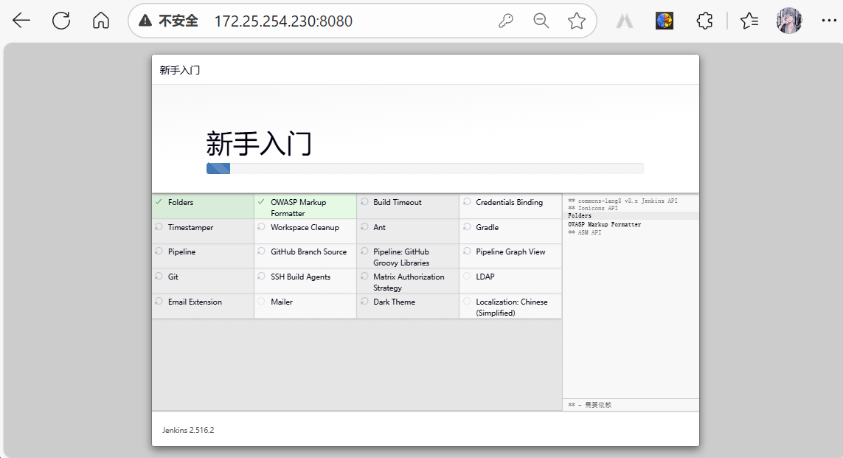Select the Gradle plugin text
This screenshot has width=843, height=458.
click(487, 228)
